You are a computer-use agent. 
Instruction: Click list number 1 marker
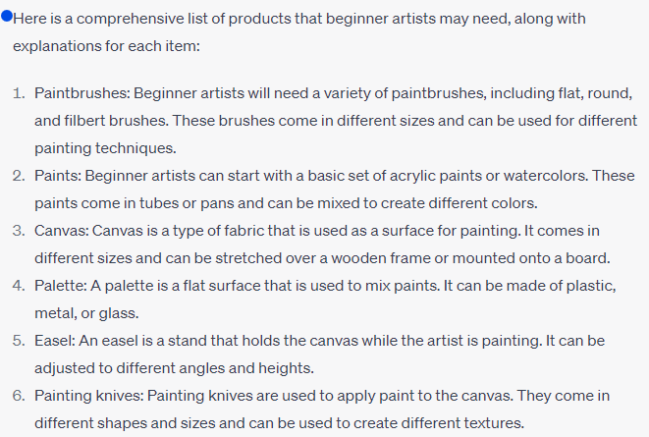(x=19, y=93)
